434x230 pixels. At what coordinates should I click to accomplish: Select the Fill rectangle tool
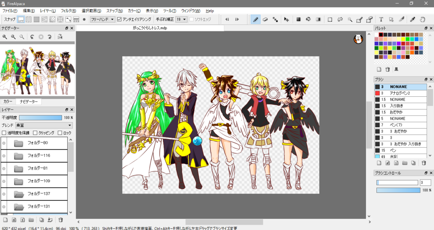pos(298,20)
